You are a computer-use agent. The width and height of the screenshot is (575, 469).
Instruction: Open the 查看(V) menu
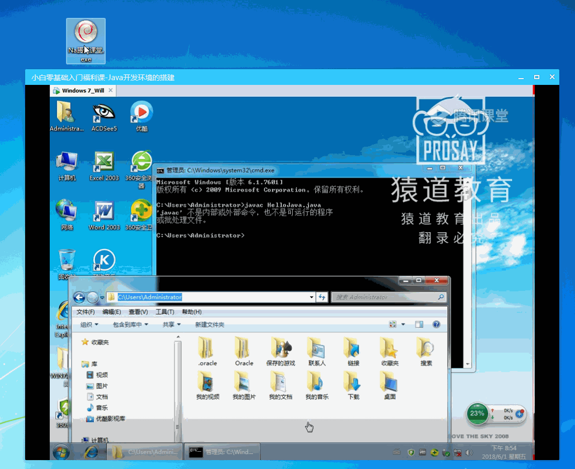click(138, 312)
